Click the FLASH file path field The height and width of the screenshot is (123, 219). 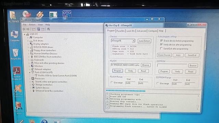pos(125,65)
